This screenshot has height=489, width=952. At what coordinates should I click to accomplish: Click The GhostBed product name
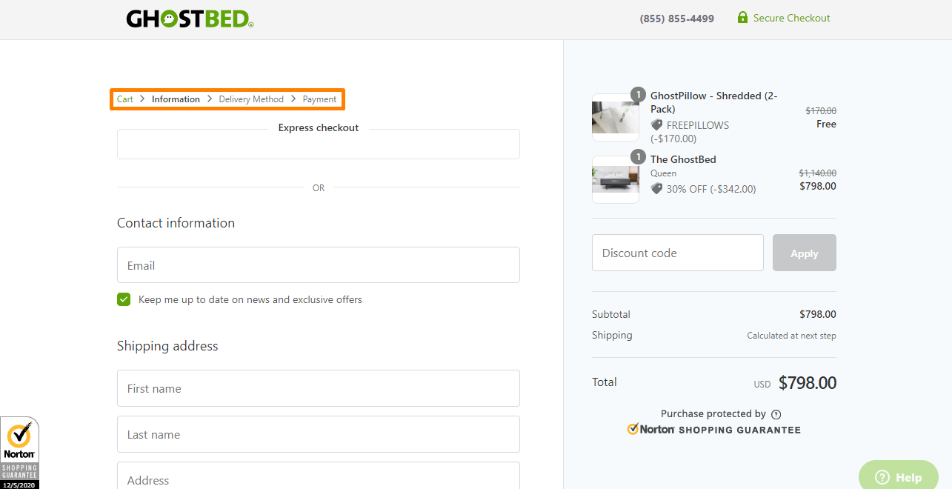tap(683, 159)
